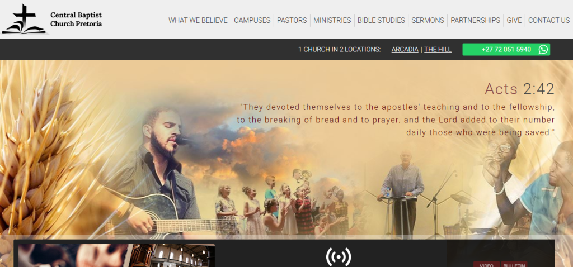Open the Sermons page
Image resolution: width=573 pixels, height=267 pixels.
pos(428,21)
